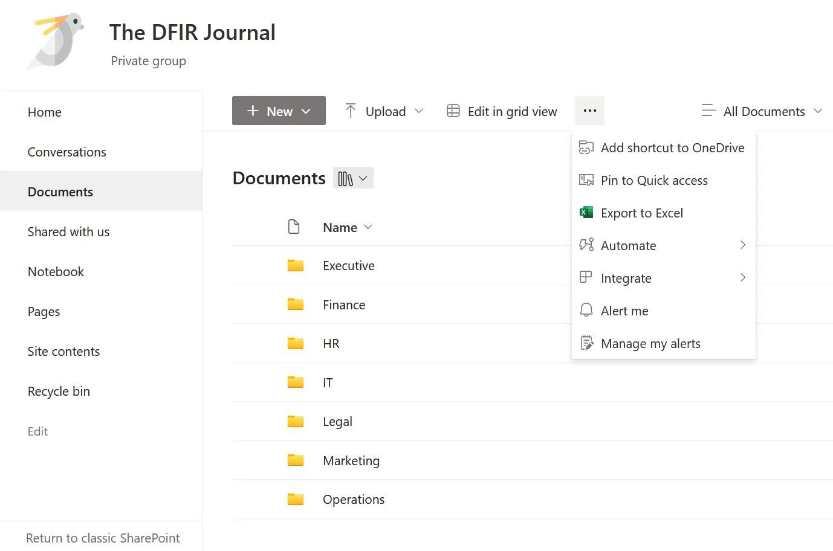The width and height of the screenshot is (833, 551).
Task: Click the Export to Excel icon
Action: [586, 212]
